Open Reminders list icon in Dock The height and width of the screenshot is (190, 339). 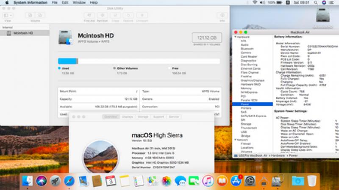(x=139, y=181)
